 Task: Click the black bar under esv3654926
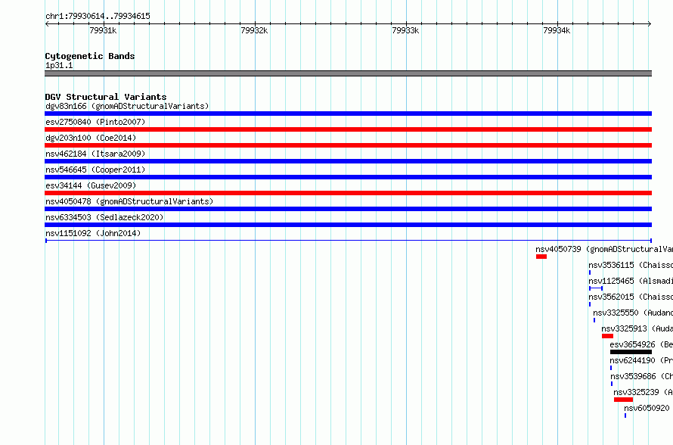pyautogui.click(x=631, y=352)
